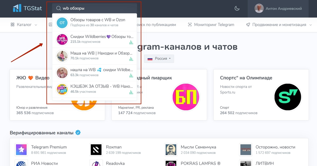Click the Мониторинг Telegram scan icon
317x166 pixels.
click(190, 25)
